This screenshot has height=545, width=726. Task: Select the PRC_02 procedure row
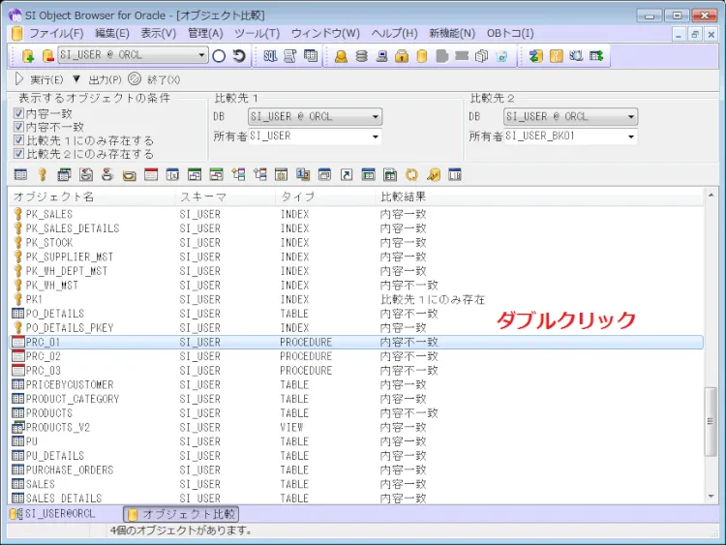pos(356,356)
